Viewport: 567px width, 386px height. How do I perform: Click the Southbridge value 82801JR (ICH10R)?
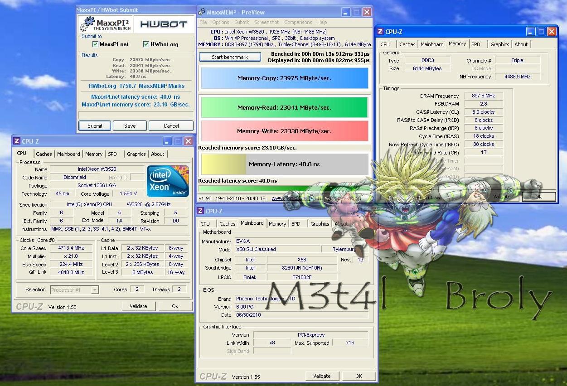[x=302, y=268]
